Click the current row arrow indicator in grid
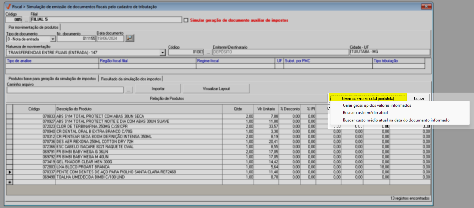The width and height of the screenshot is (474, 208). point(10,172)
